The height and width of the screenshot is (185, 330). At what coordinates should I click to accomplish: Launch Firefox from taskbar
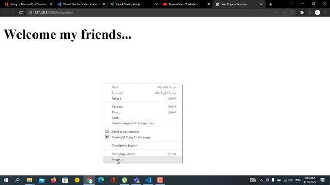[x=54, y=180]
